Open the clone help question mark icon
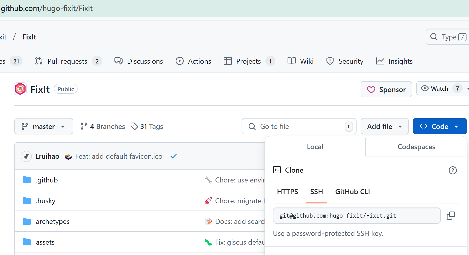469x255 pixels. point(453,170)
